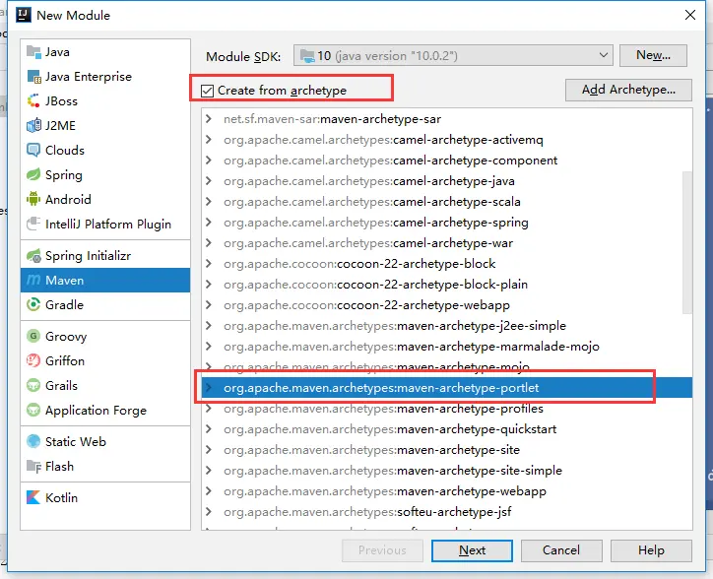The image size is (713, 579).
Task: Expand selected maven-archetype-portlet node
Action: coord(209,388)
